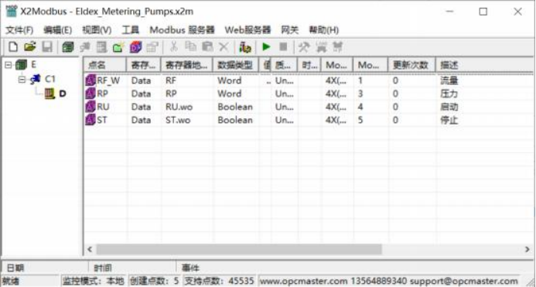Click the New file toolbar icon
This screenshot has height=287, width=536.
[x=13, y=47]
